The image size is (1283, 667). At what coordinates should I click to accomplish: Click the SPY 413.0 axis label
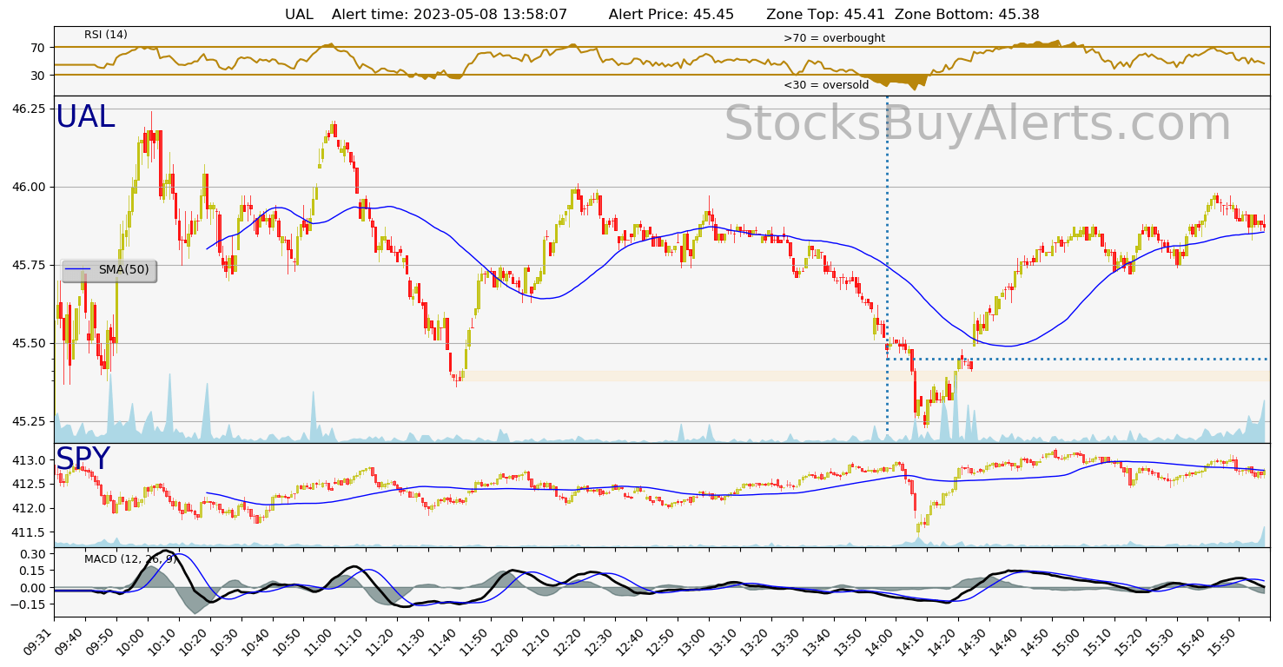coord(30,460)
